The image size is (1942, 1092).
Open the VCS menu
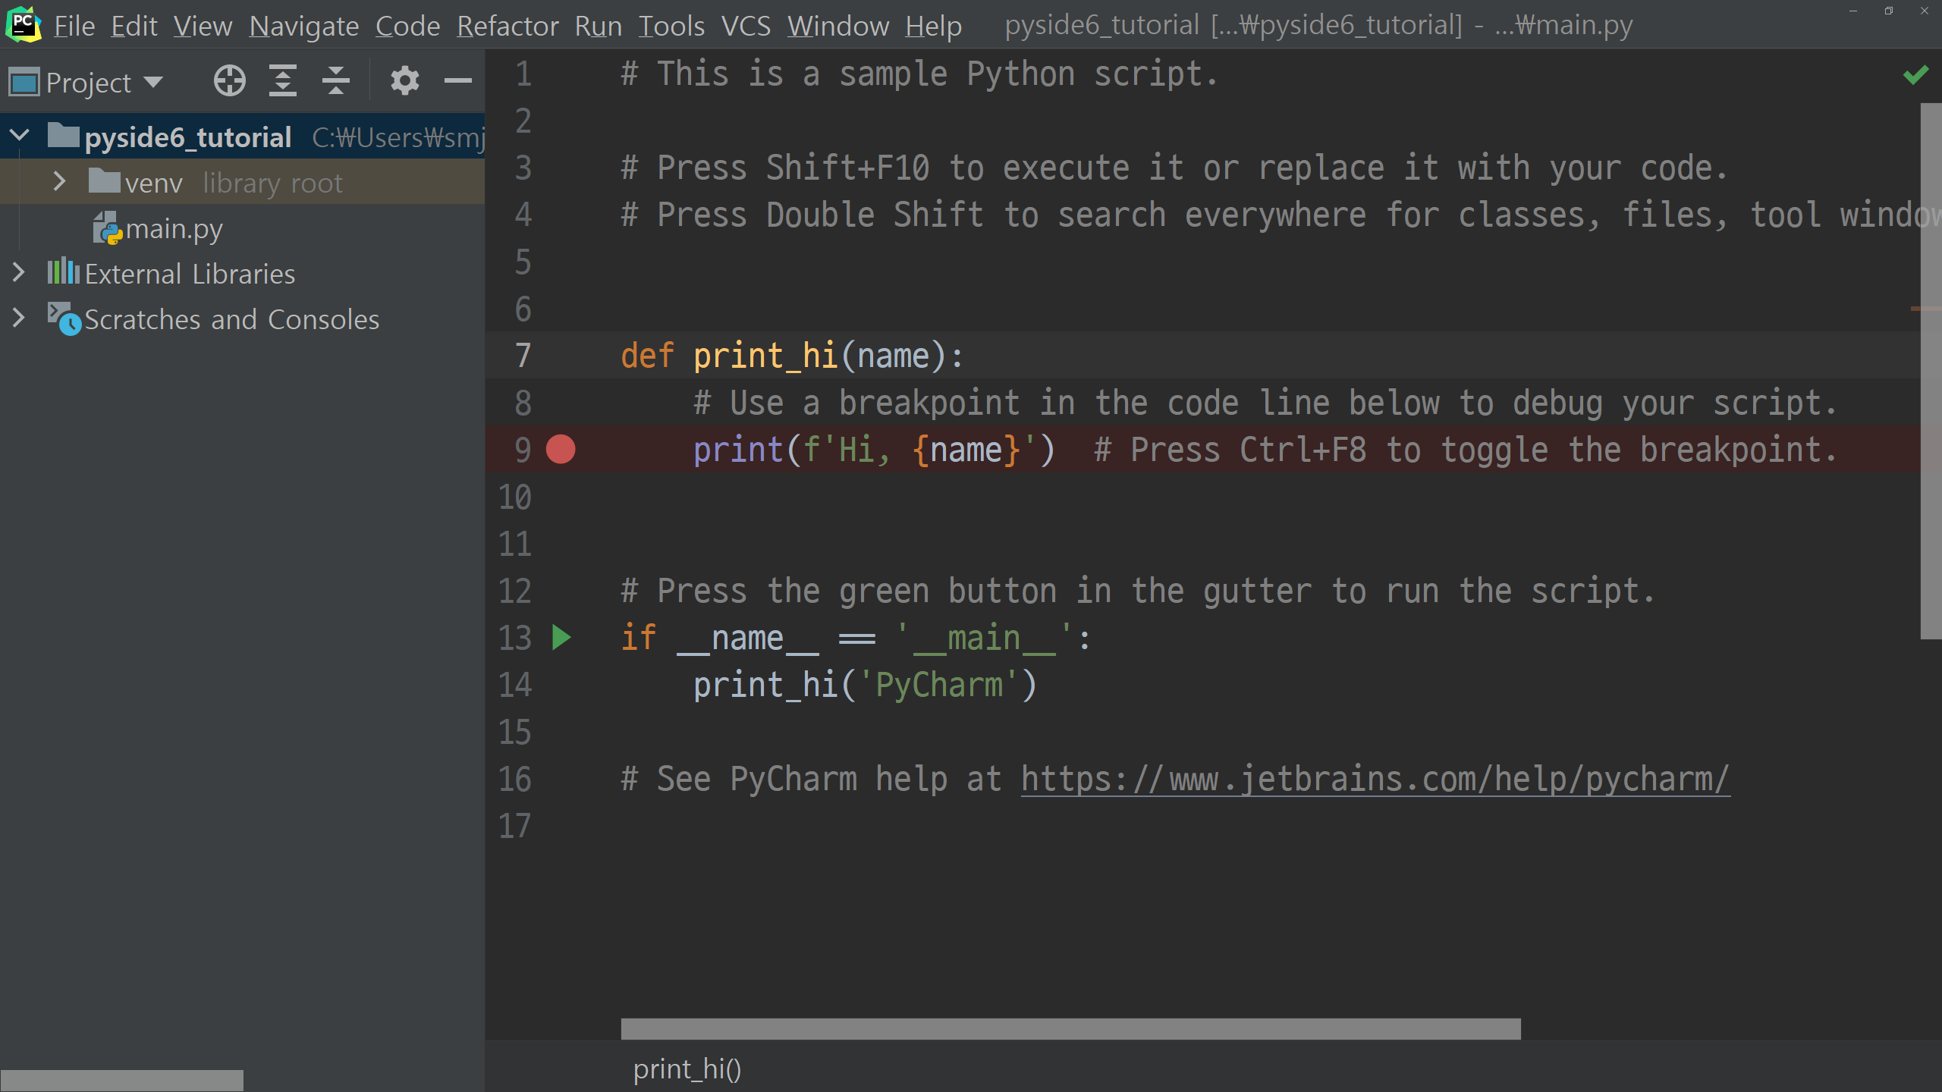pos(745,26)
